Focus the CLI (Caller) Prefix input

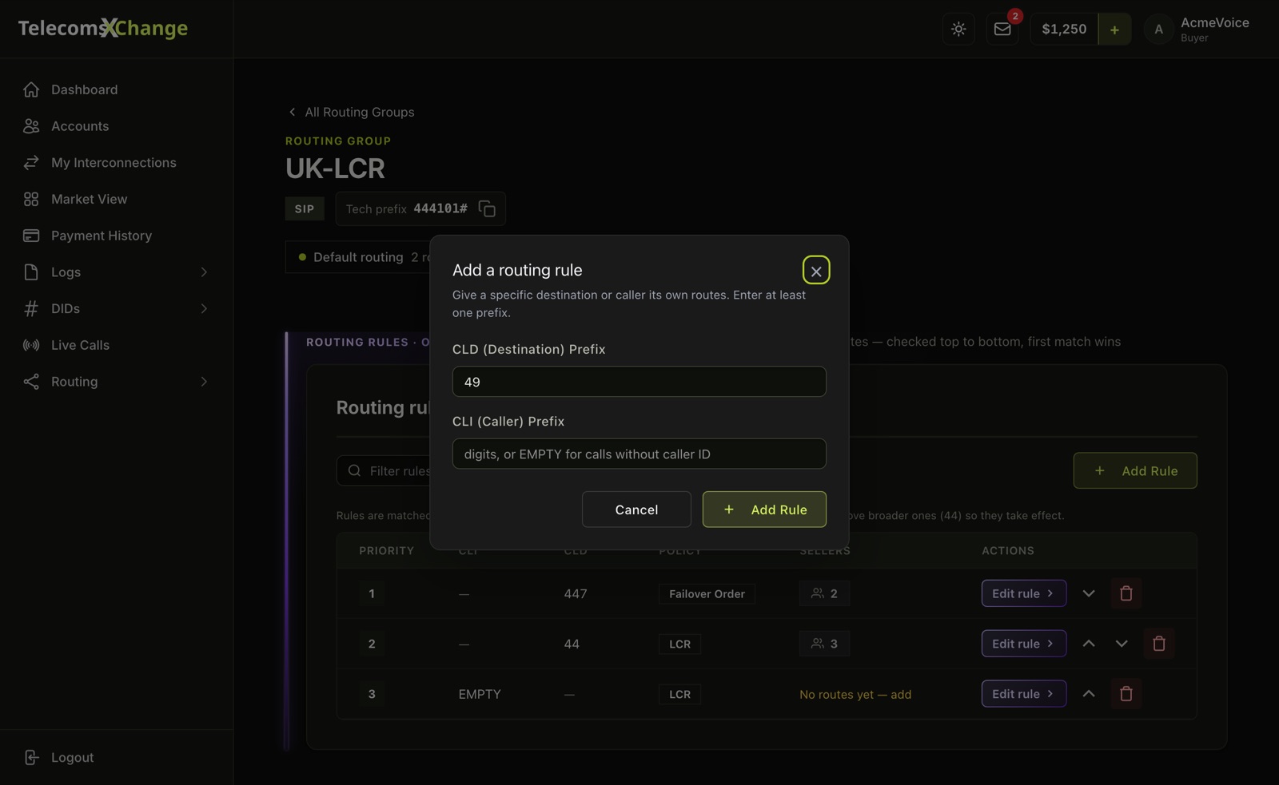click(639, 454)
